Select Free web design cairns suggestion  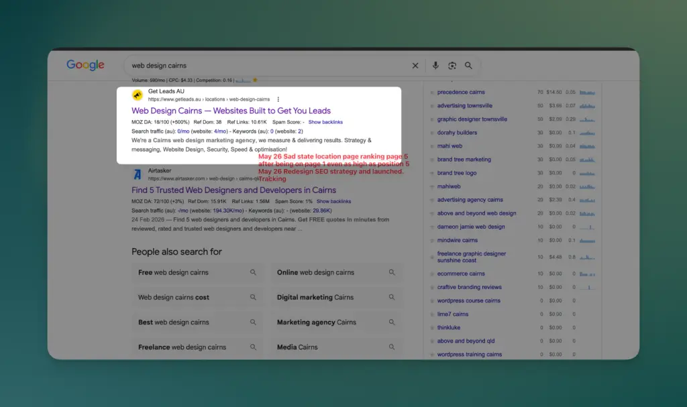pos(198,272)
